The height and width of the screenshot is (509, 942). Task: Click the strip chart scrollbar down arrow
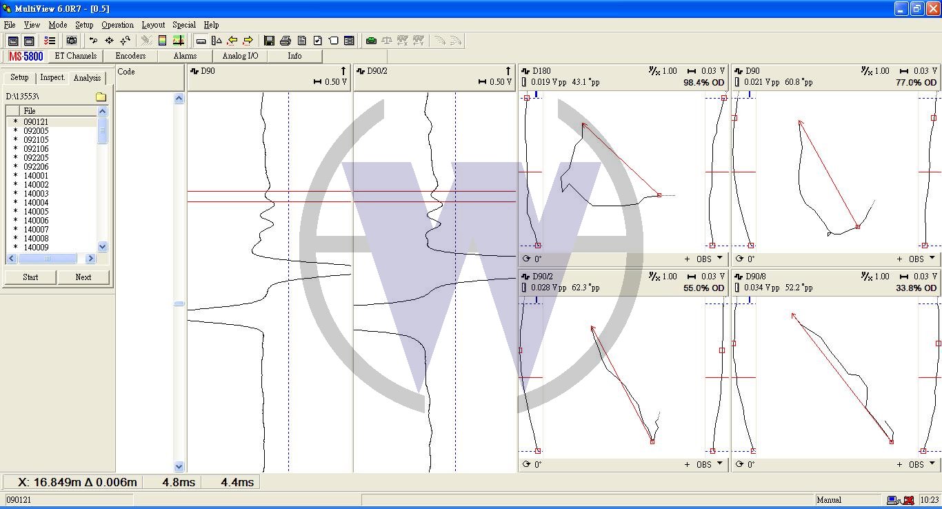179,467
